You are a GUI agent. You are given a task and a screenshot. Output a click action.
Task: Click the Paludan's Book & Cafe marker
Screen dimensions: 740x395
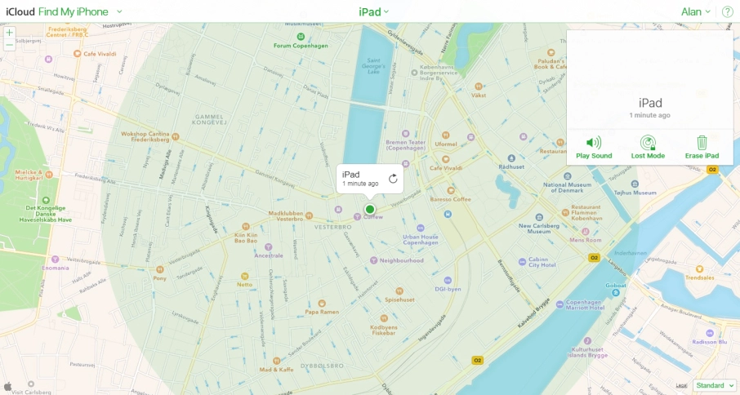coord(551,52)
